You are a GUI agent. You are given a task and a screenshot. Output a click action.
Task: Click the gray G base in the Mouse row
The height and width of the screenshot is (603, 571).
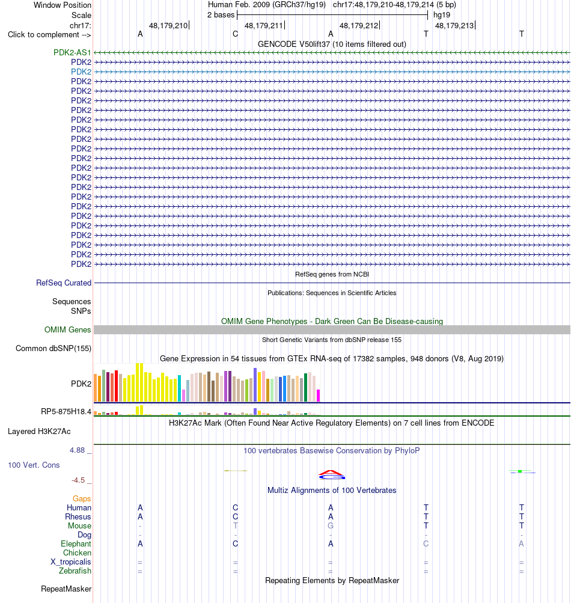pos(331,525)
